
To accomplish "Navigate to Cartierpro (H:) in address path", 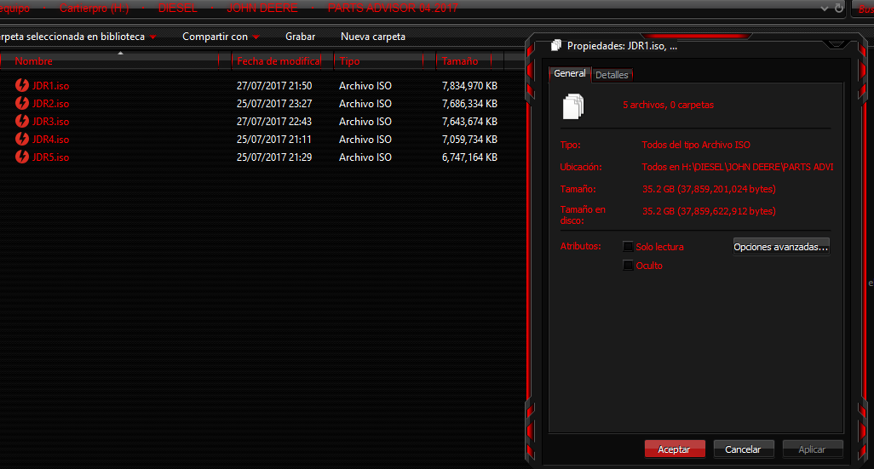I will [x=94, y=9].
